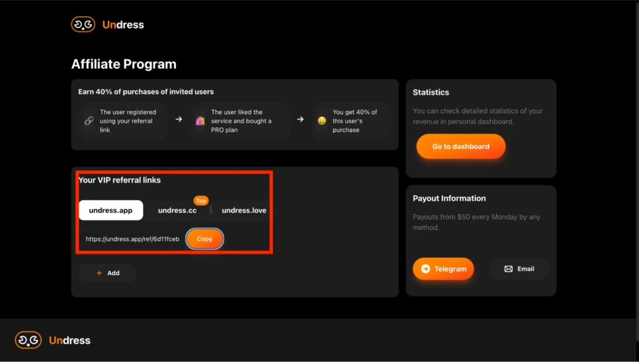The width and height of the screenshot is (639, 362).
Task: Click 'The user liked the service' step text
Action: pos(241,121)
